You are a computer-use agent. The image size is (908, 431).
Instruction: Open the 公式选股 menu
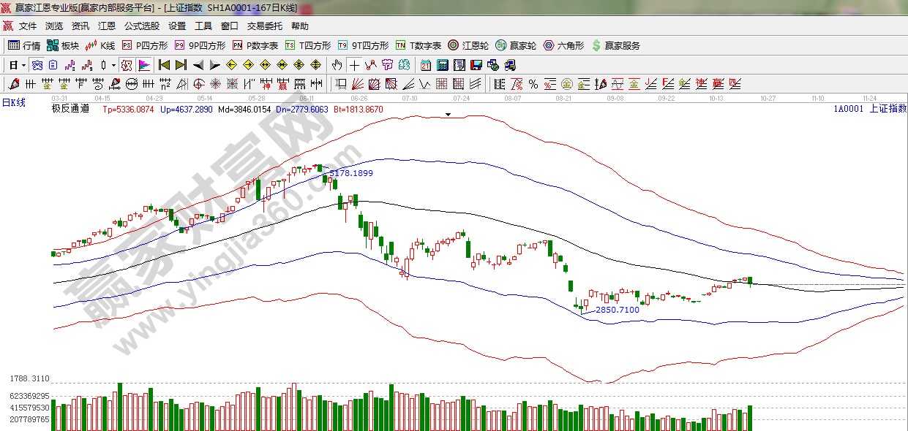[141, 26]
